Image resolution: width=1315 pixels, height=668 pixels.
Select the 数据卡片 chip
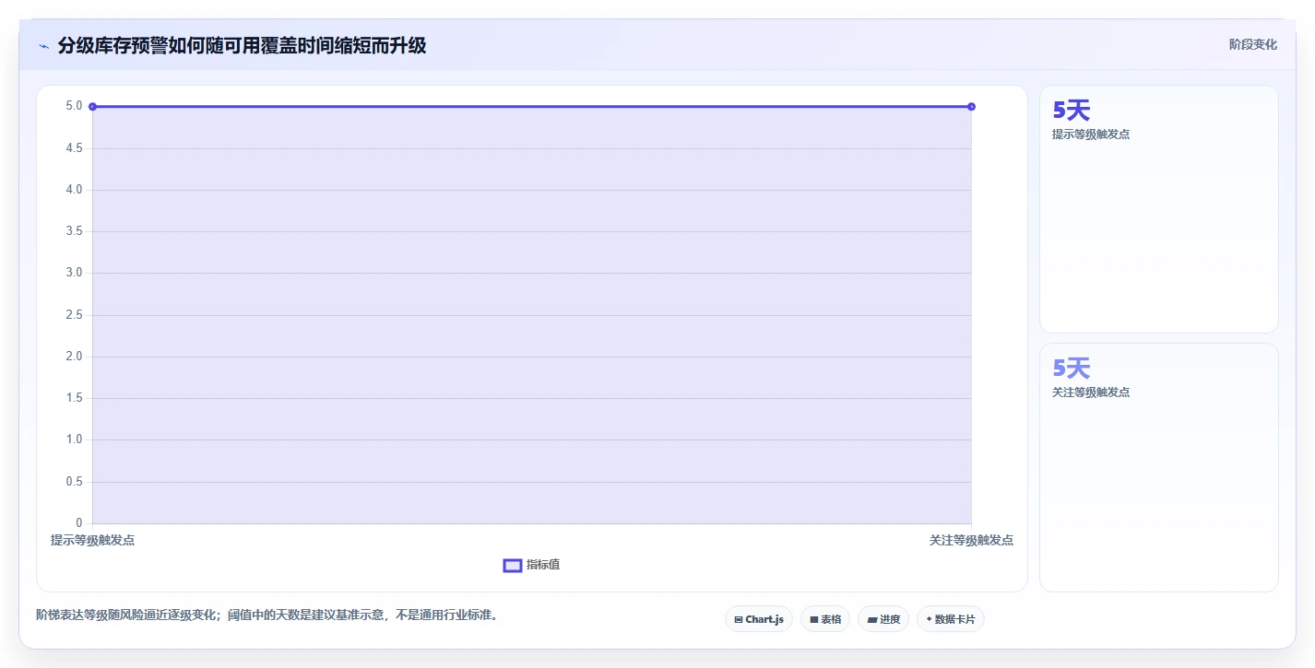[x=951, y=619]
